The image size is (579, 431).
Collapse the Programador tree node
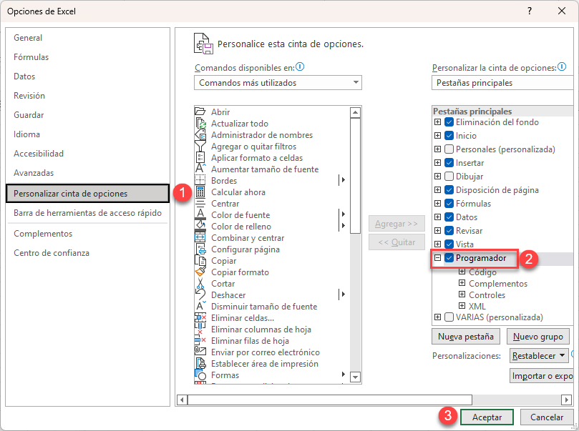437,258
